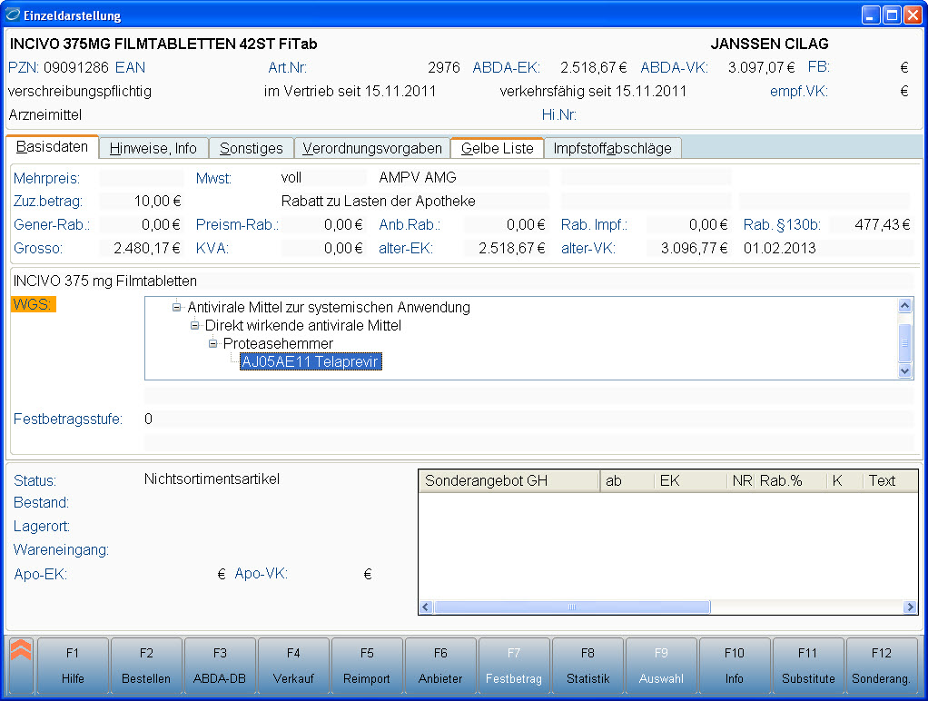Viewport: 928px width, 701px height.
Task: Click the Grosso value 2.480,17 €
Action: click(147, 249)
